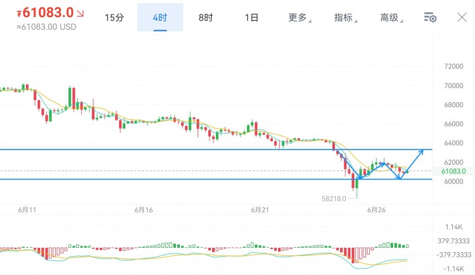Click the 379.73333 MACD axis label
The height and width of the screenshot is (275, 475).
click(453, 241)
